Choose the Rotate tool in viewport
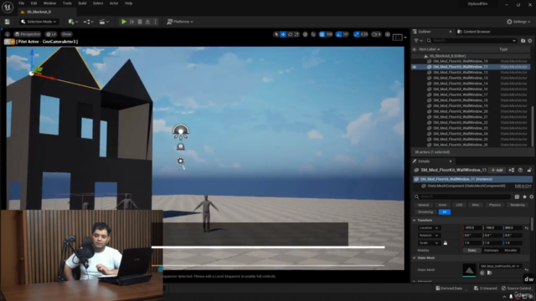 tap(290, 34)
